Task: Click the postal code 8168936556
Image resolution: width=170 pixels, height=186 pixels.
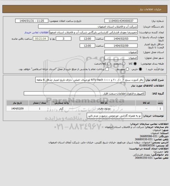Action: pos(147,145)
